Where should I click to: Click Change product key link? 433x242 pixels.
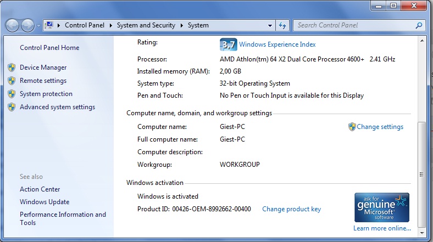(x=292, y=209)
